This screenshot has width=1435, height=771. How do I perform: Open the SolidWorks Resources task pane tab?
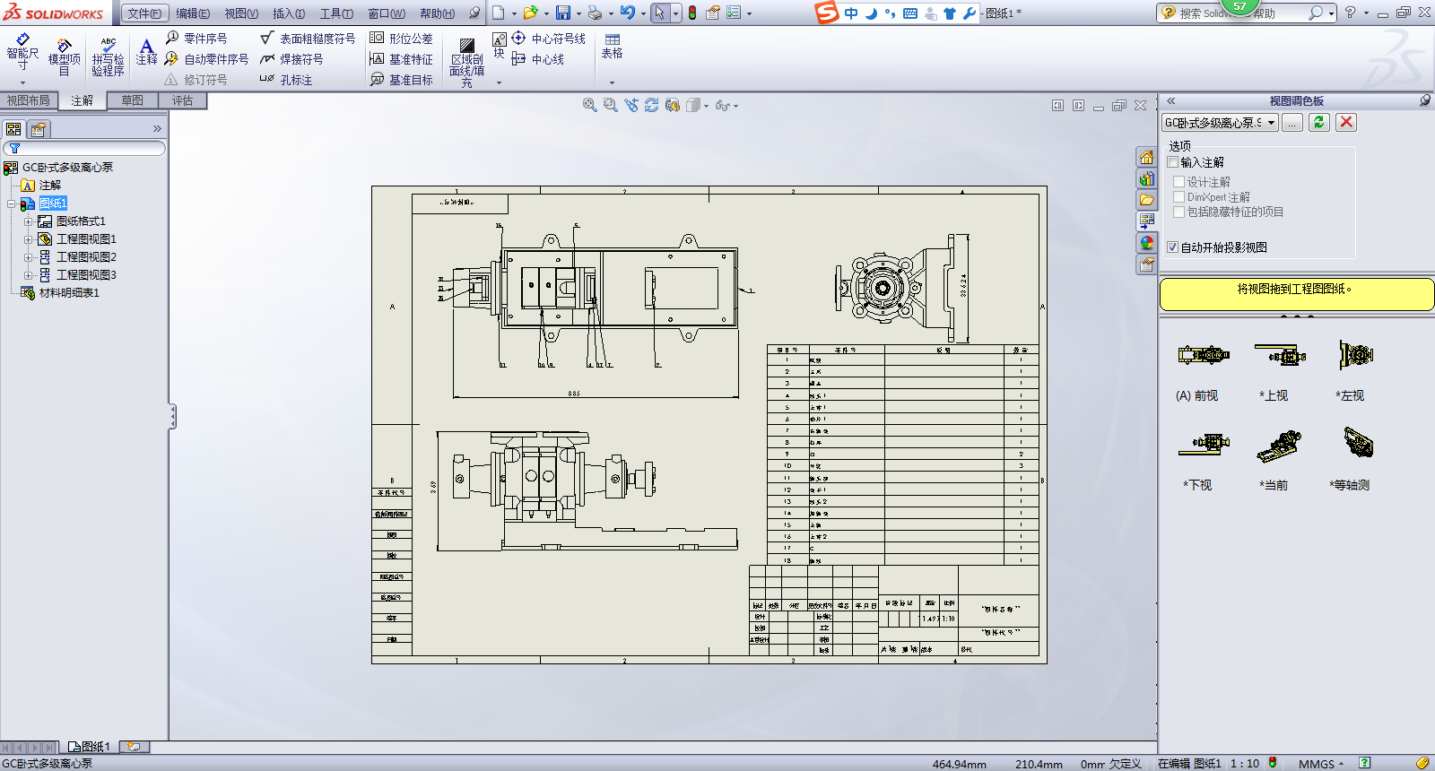[x=1147, y=157]
